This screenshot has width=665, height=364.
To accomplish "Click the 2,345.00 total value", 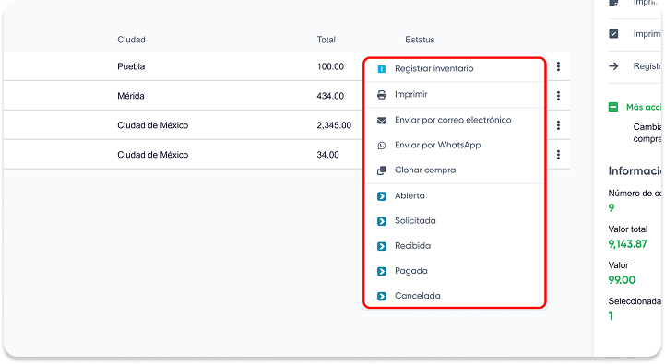I will 334,125.
